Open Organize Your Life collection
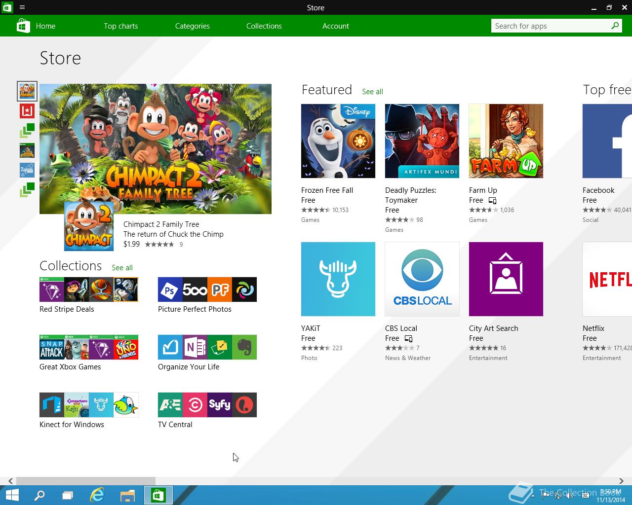The width and height of the screenshot is (632, 505). 207,347
